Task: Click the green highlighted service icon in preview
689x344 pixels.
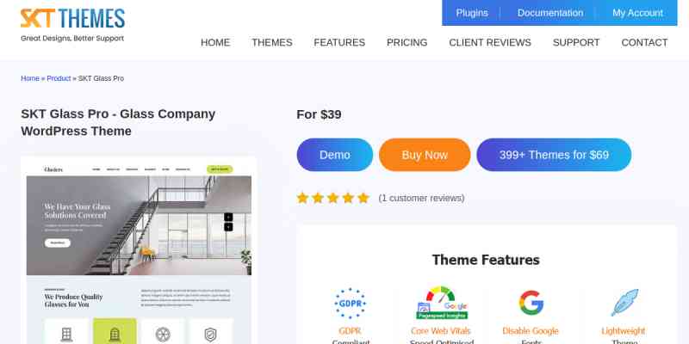Action: pos(115,332)
